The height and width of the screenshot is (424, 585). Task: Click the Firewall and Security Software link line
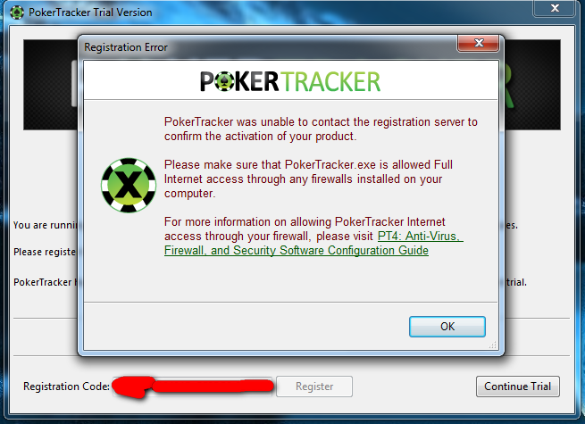click(x=297, y=250)
